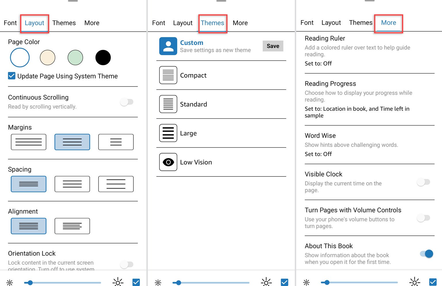
Task: Pick the left-aligned text alignment icon
Action: coord(72,226)
